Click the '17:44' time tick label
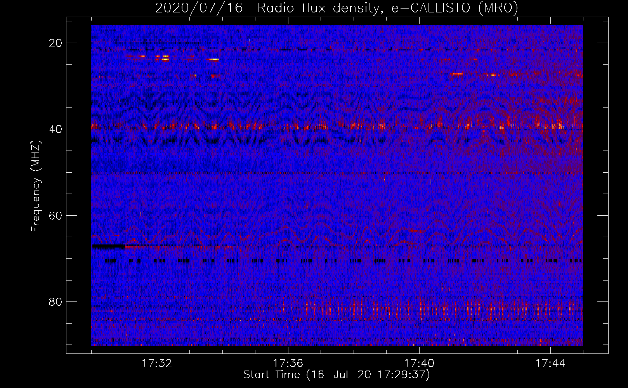 point(550,364)
